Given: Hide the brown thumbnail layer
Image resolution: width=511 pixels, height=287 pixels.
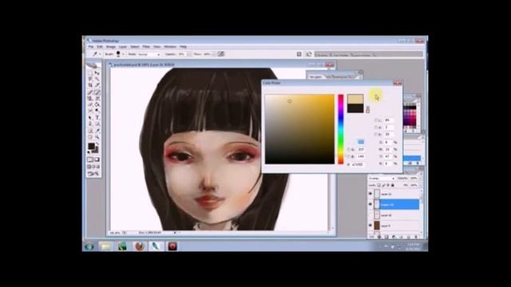Looking at the screenshot, I should 370,225.
